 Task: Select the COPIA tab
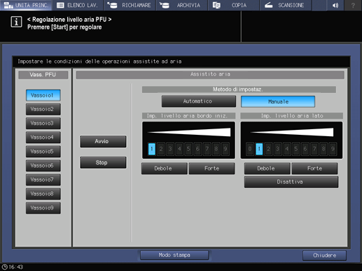click(234, 5)
